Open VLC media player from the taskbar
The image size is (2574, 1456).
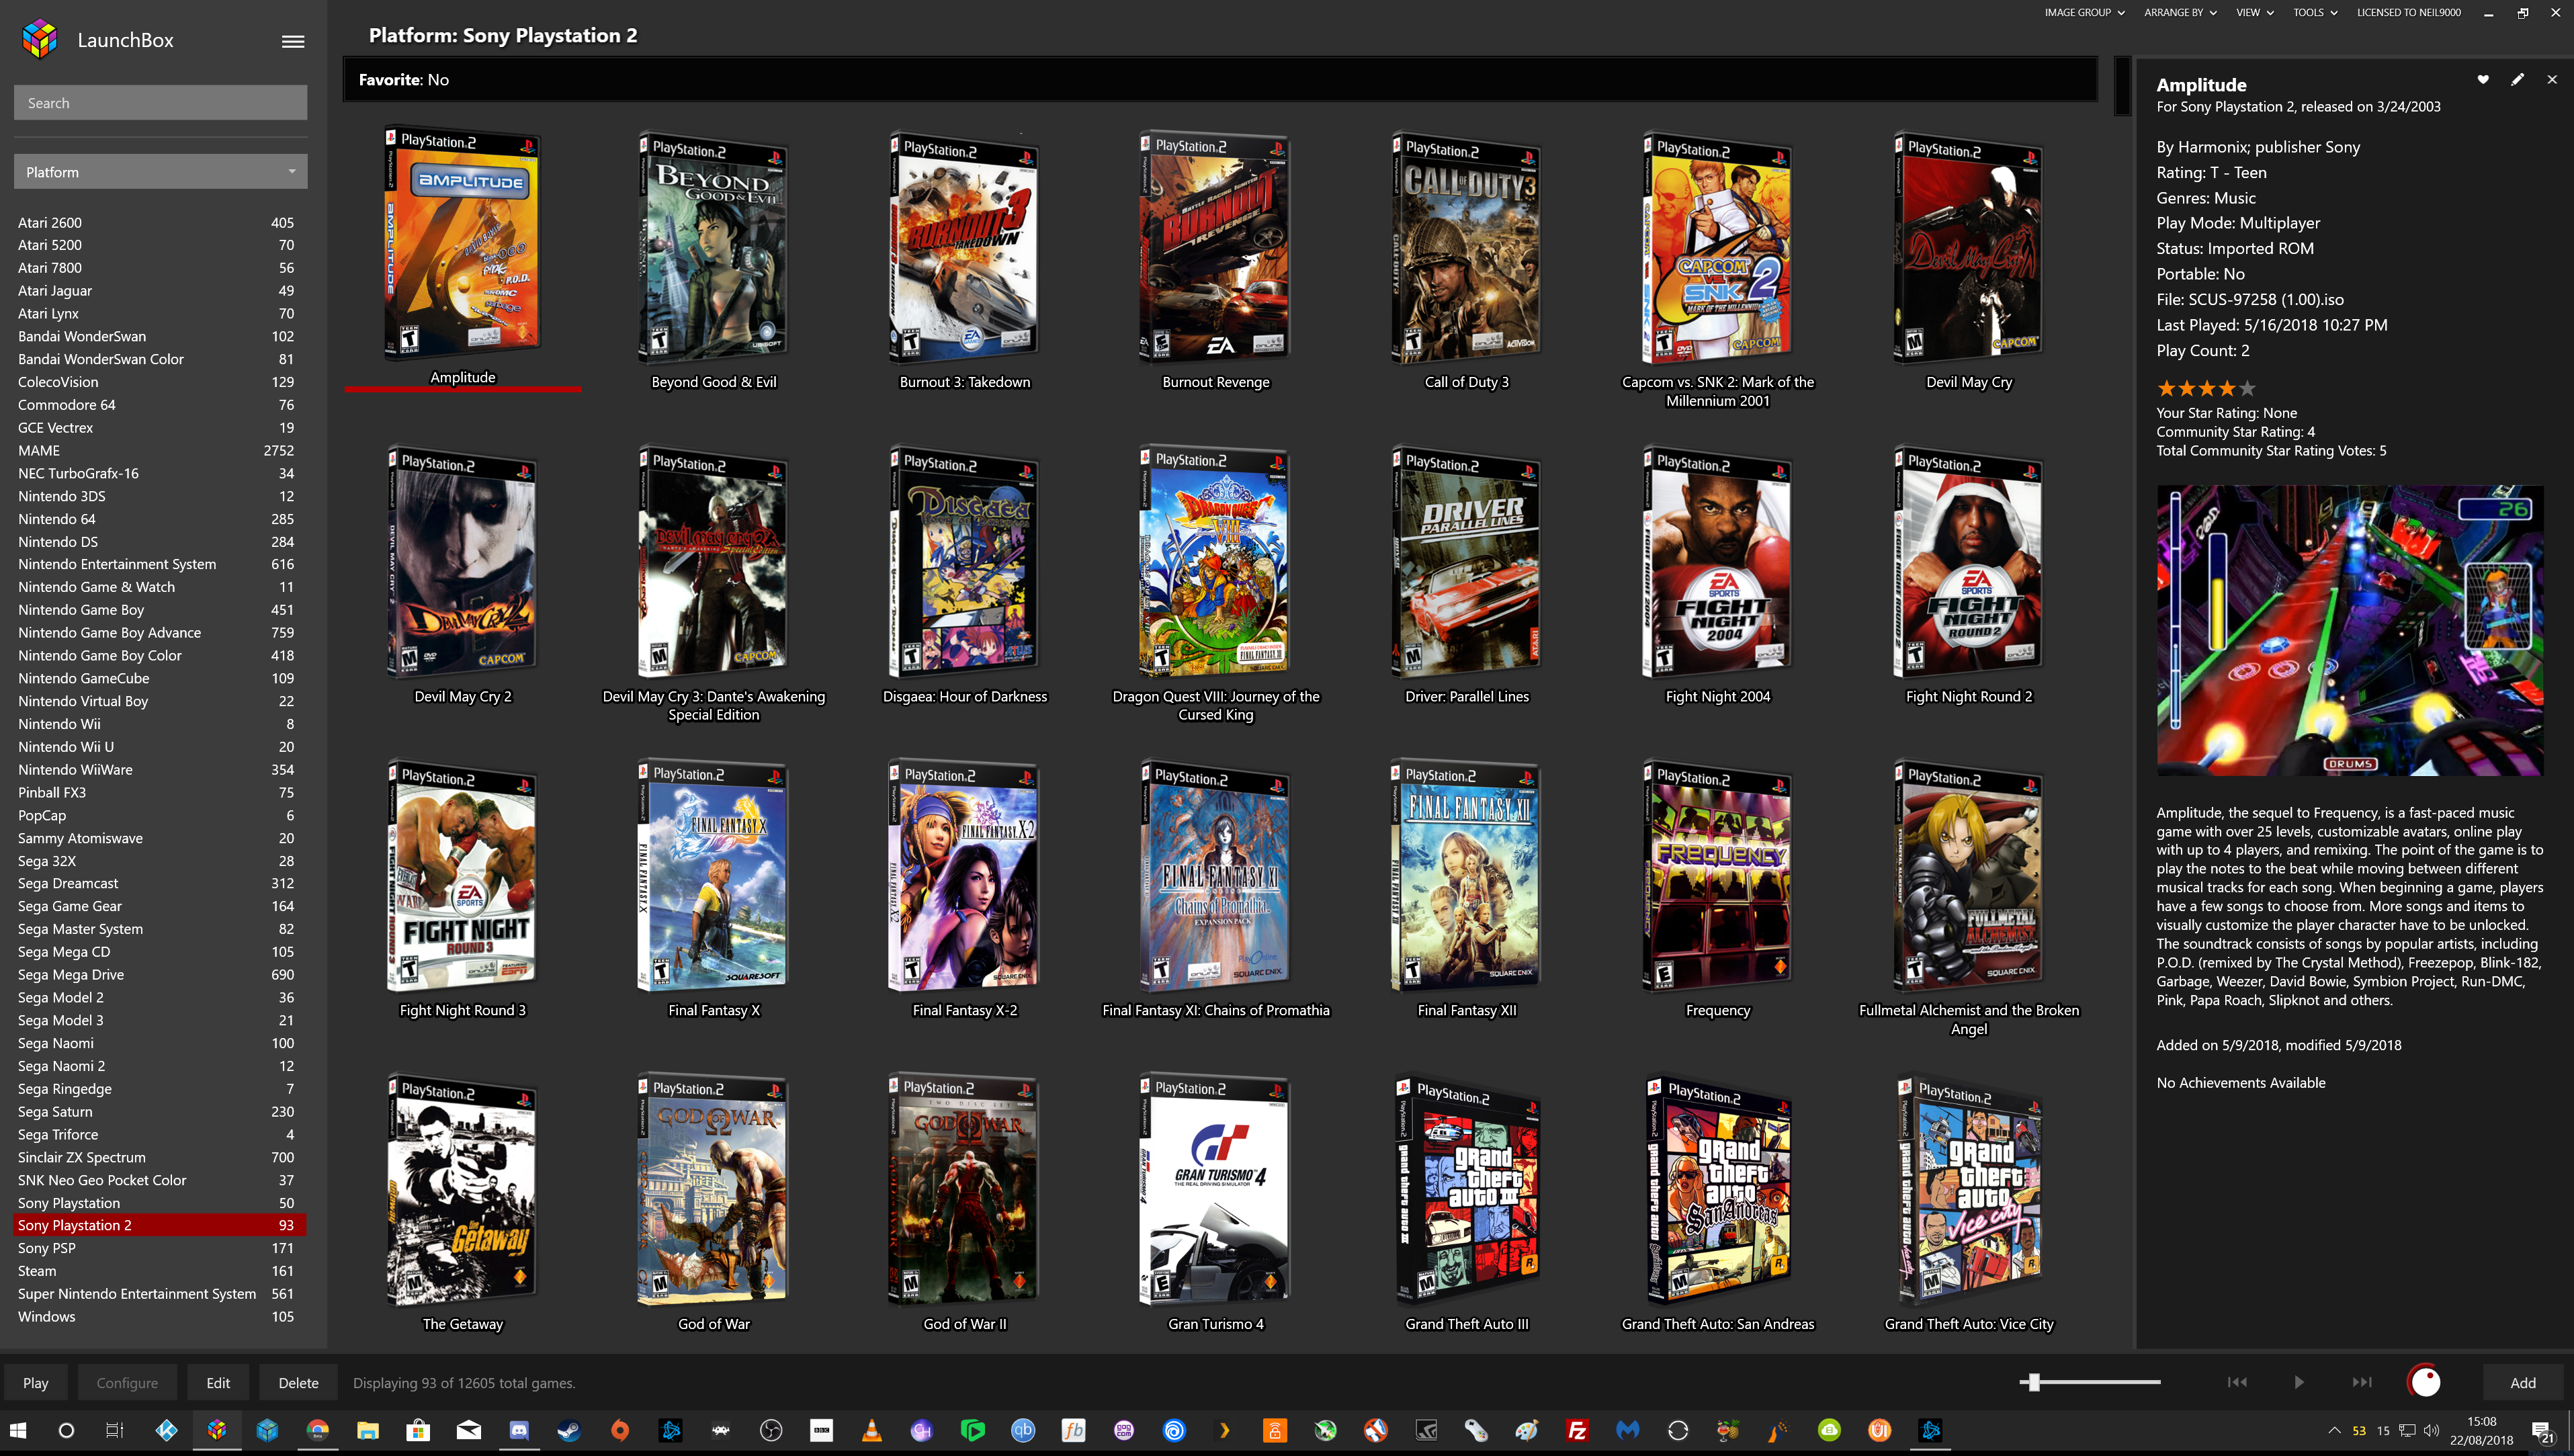click(871, 1430)
